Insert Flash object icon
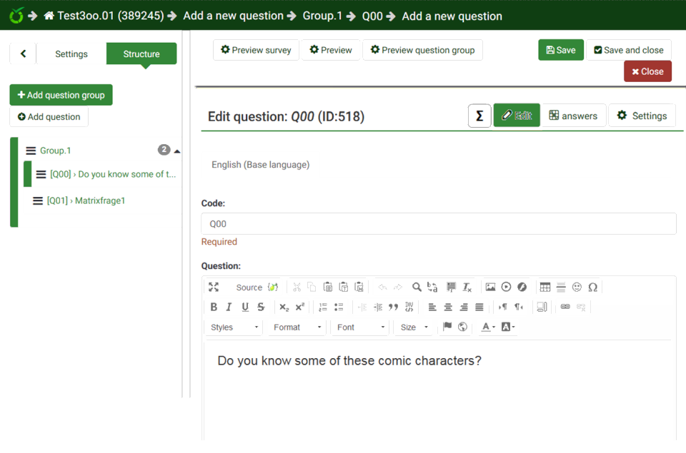 [x=522, y=287]
